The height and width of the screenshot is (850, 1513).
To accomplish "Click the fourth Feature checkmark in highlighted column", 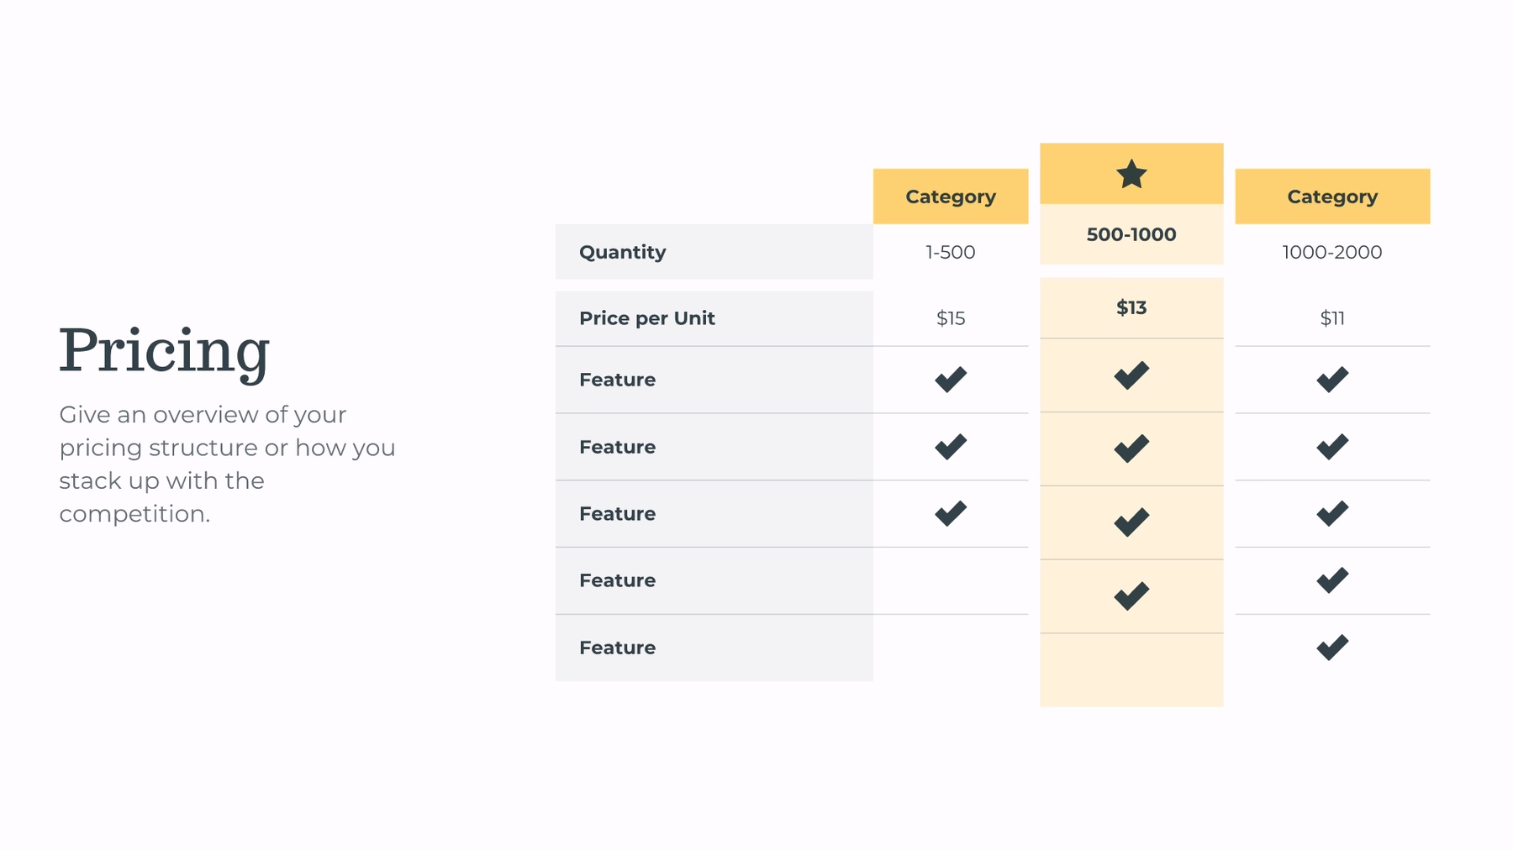I will pos(1131,596).
